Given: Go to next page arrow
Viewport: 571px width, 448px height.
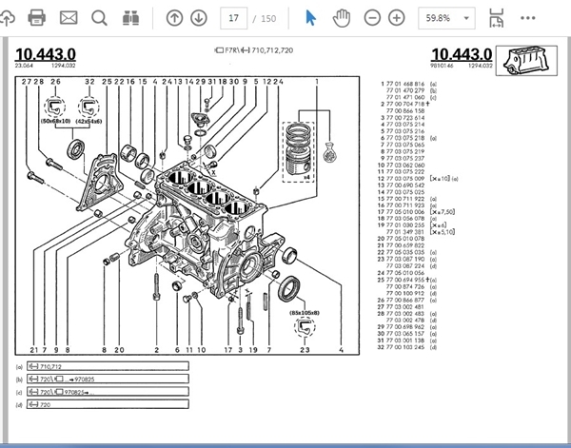Looking at the screenshot, I should pos(199,18).
